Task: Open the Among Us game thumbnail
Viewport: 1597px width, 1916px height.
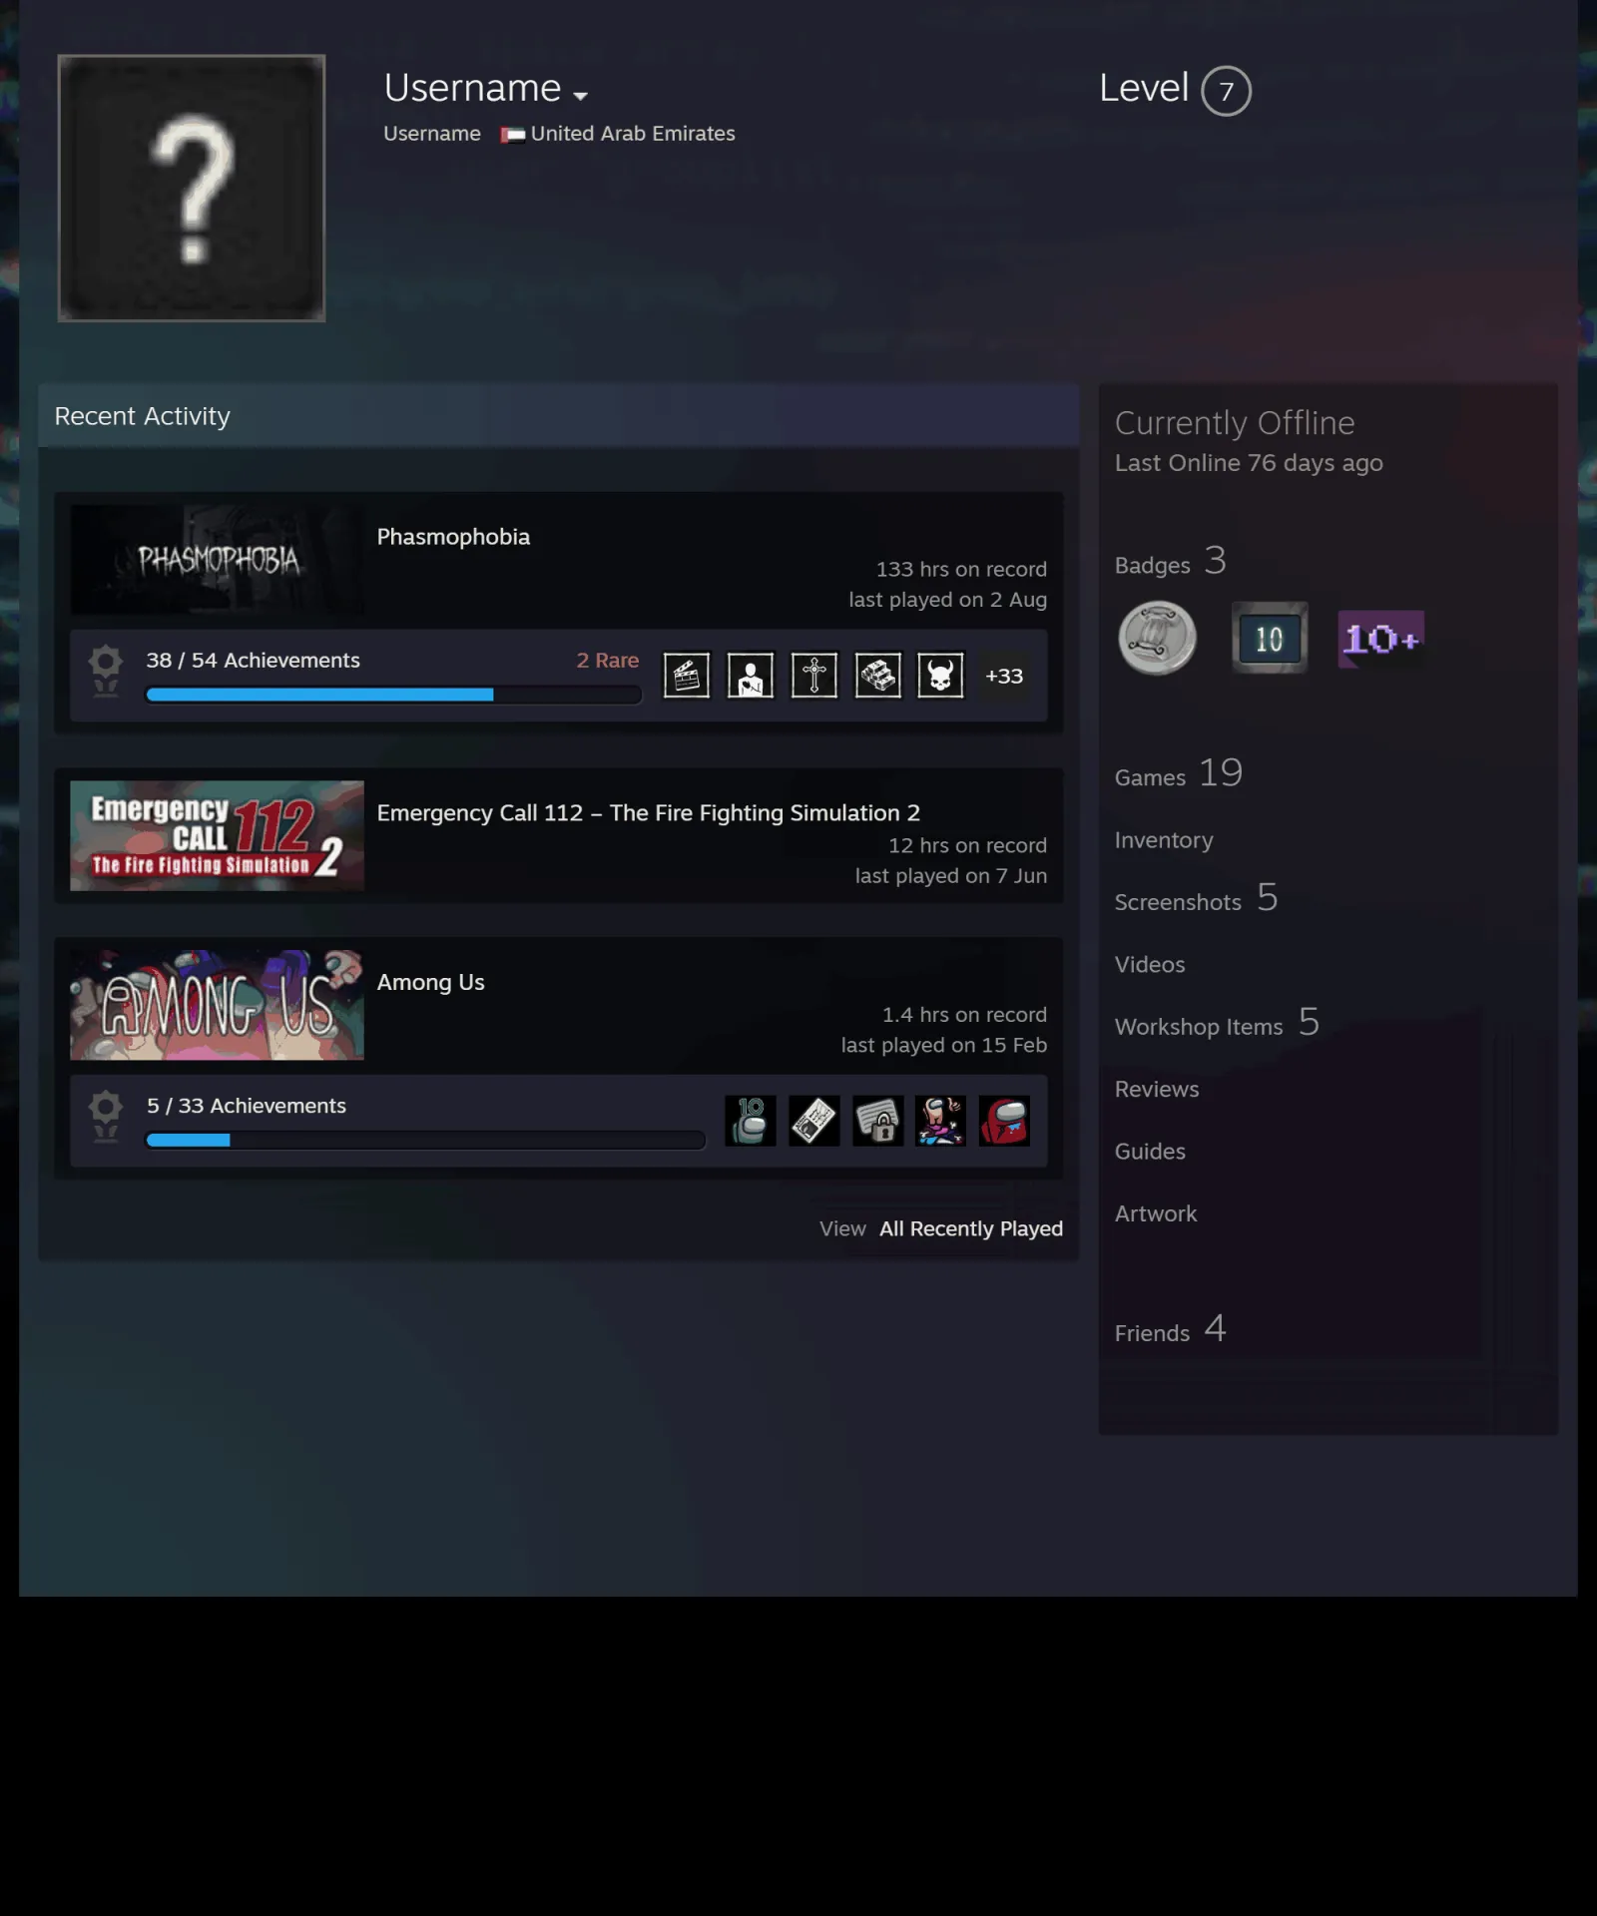Action: click(x=217, y=1005)
